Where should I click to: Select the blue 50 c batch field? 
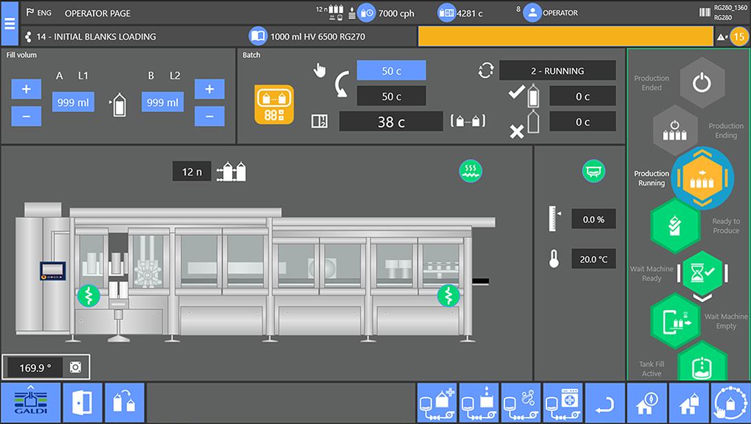(x=391, y=70)
